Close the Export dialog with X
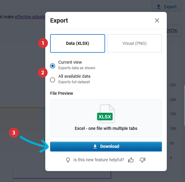185x182 pixels. pos(157,20)
